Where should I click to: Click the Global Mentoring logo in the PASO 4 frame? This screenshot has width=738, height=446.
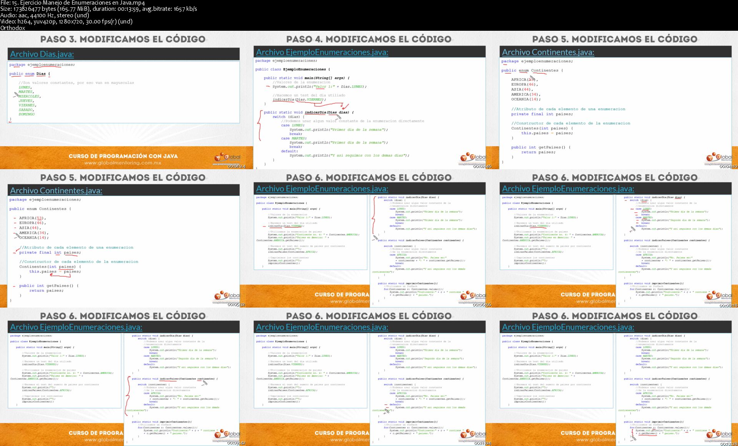click(473, 158)
